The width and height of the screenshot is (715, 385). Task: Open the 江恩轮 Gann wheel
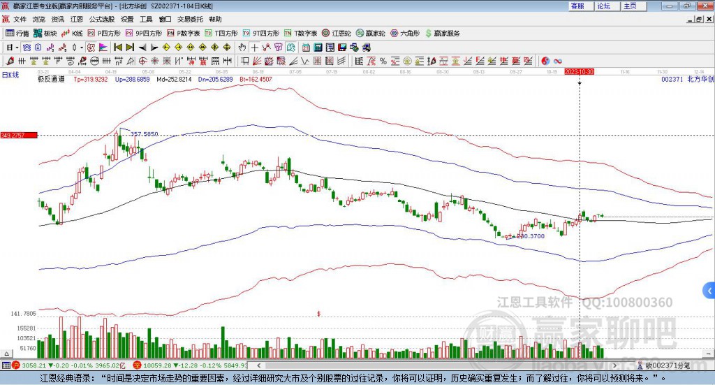[x=337, y=34]
